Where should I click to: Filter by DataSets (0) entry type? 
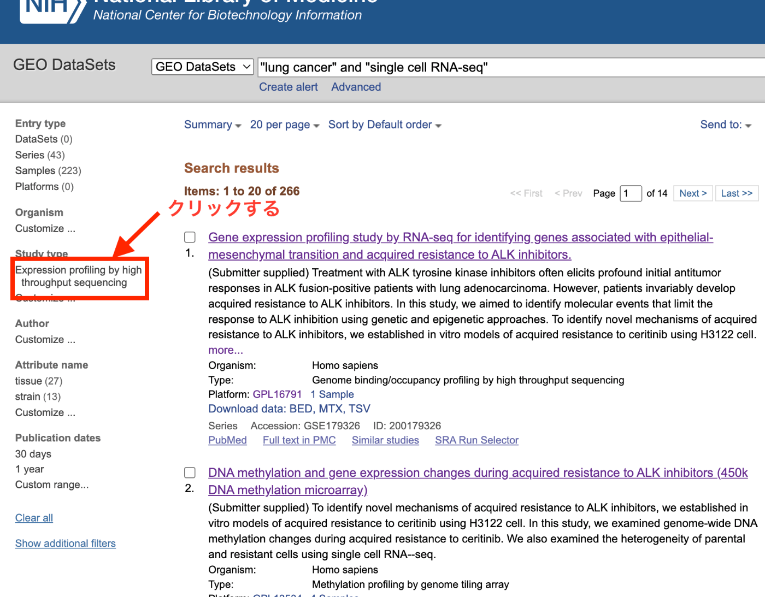44,139
